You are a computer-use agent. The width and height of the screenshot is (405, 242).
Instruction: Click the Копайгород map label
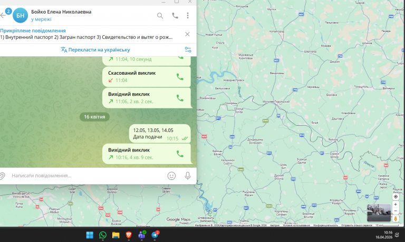[277, 32]
